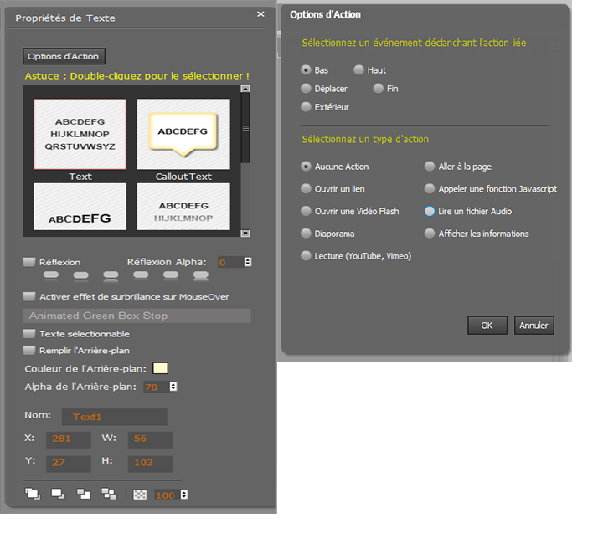Screen dimensions: 598x544
Task: Select Appeler une fonction Javascript
Action: point(430,188)
